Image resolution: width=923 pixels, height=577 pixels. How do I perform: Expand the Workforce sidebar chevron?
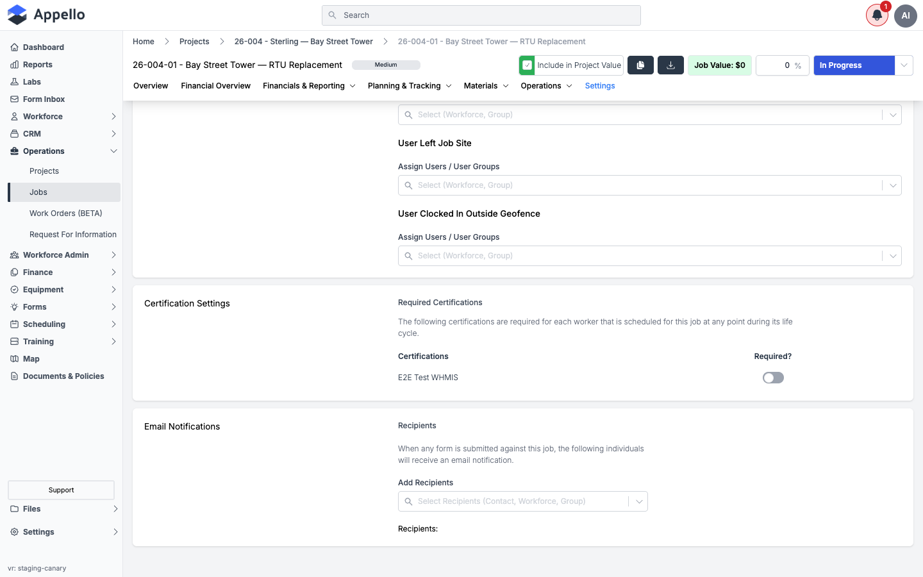pos(113,117)
